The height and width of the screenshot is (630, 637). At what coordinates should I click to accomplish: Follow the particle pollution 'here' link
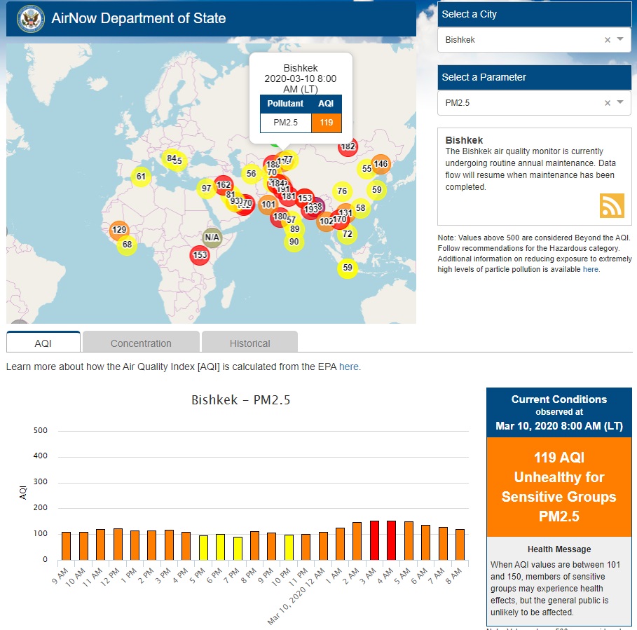pyautogui.click(x=591, y=269)
